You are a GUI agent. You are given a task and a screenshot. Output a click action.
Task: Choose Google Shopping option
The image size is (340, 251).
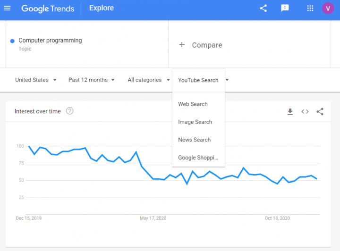tap(199, 158)
